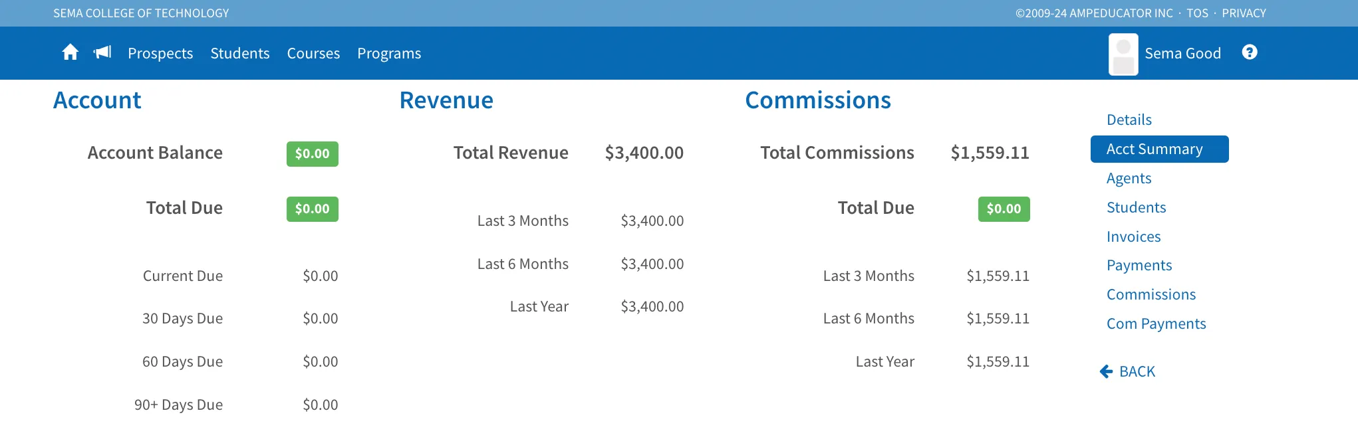Go to the Home icon

click(70, 52)
